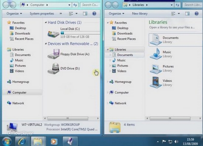Click search box in Libraries window
Image resolution: width=203 pixels, height=146 pixels.
pos(192,5)
